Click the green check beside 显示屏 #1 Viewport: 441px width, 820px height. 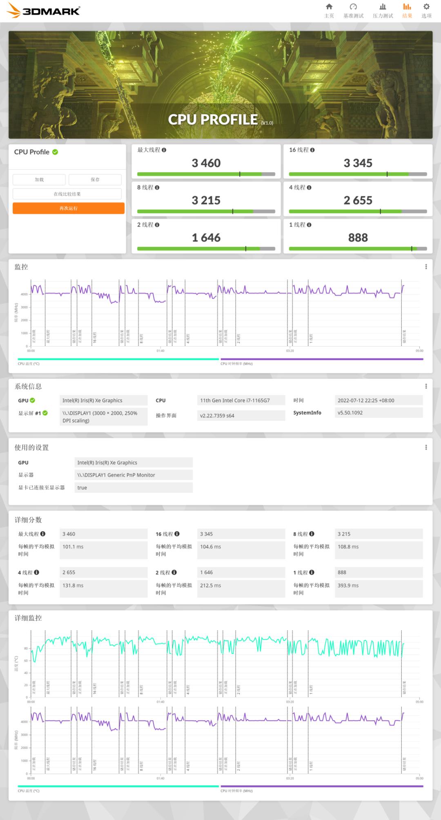pos(45,413)
